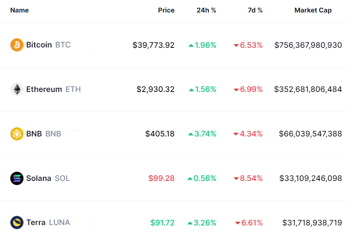
Task: Click the BNB price $405.18
Action: pos(160,134)
